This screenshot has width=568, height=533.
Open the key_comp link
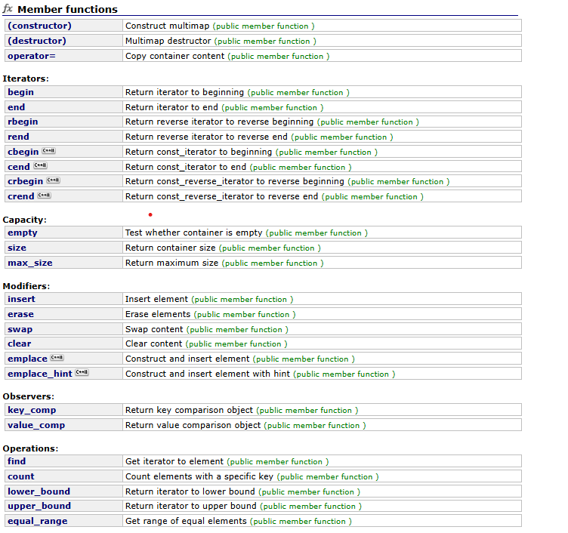[x=32, y=410]
